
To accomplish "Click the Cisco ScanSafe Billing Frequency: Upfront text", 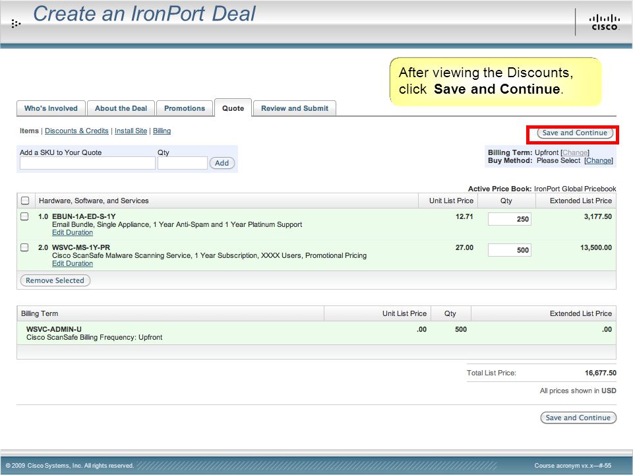I will coord(94,337).
